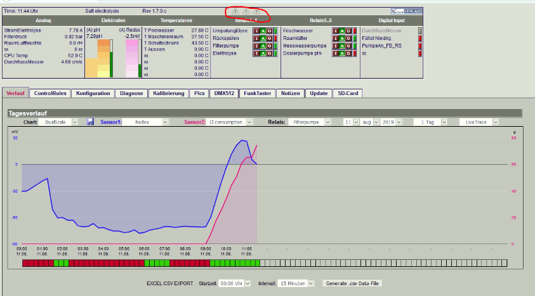Set Filterpumpe relay to A (auto)
This screenshot has width=535, height=296.
(x=263, y=46)
